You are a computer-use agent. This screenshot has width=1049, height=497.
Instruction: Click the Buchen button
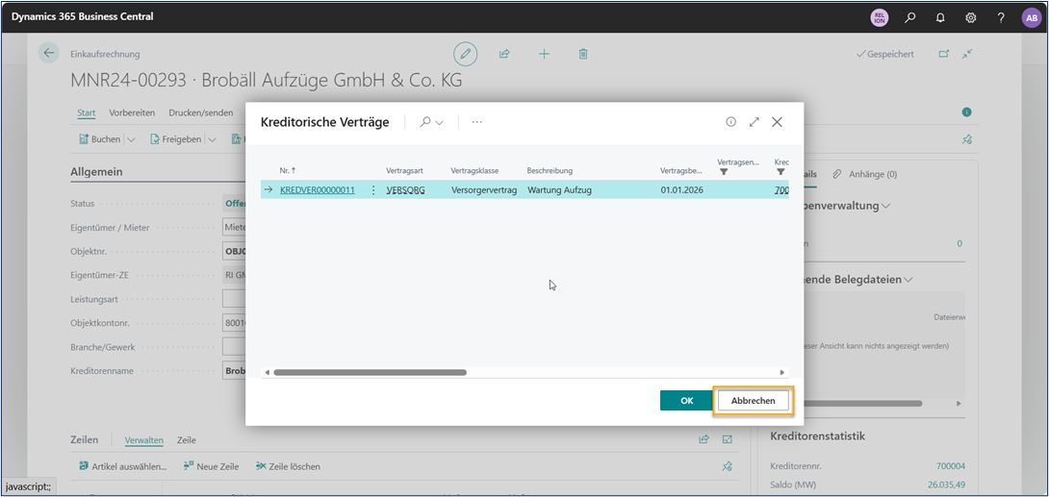pos(100,139)
